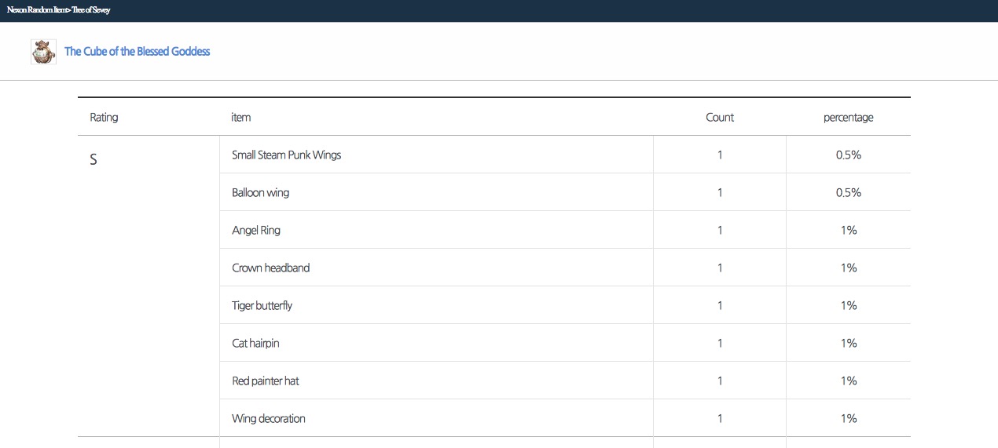998x448 pixels.
Task: Click the 1% percentage for Wing decoration
Action: tap(848, 419)
